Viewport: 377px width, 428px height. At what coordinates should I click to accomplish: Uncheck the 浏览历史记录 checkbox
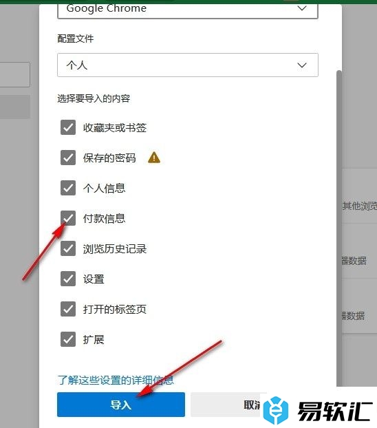point(68,248)
